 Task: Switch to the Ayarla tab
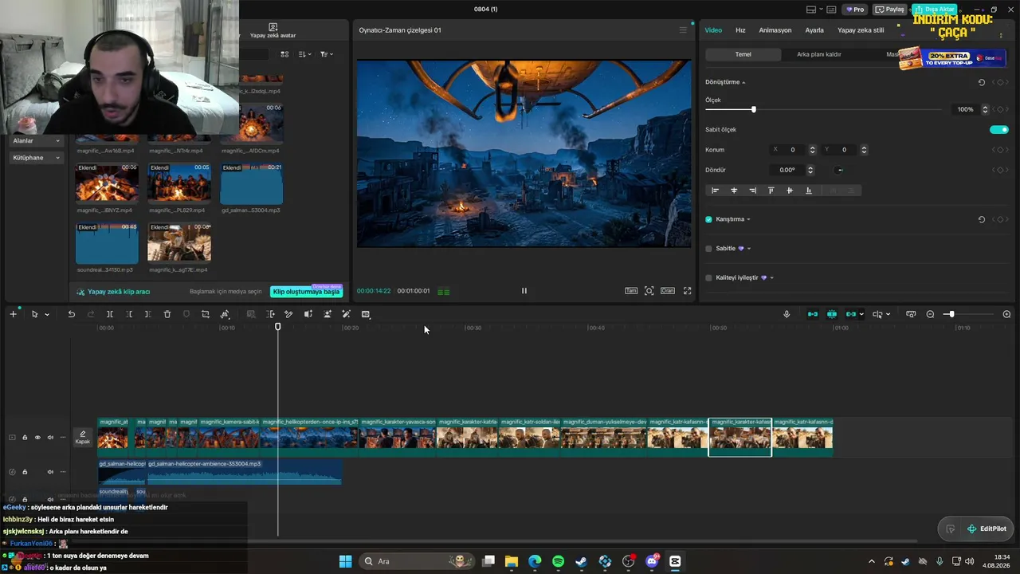coord(814,30)
